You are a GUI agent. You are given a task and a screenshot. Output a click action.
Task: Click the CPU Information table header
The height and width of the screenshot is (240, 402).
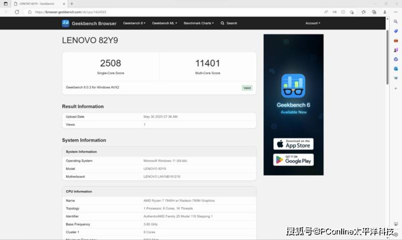[159, 191]
